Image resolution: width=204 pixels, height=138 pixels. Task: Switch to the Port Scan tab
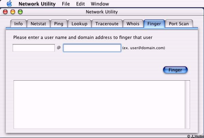[x=179, y=24]
